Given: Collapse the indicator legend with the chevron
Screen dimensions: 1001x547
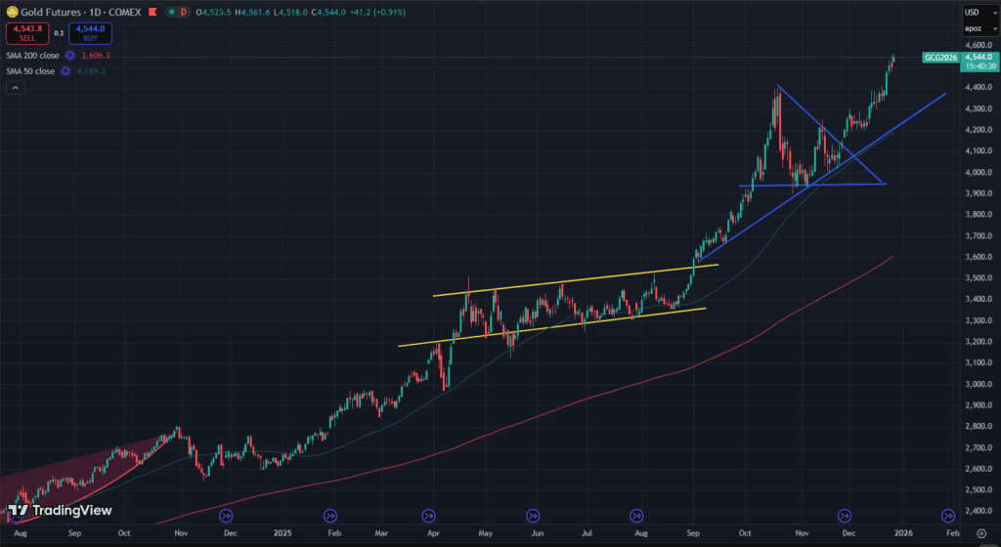Looking at the screenshot, I should point(16,88).
